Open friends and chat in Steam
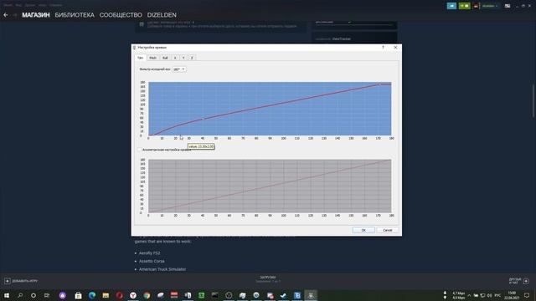This screenshot has width=536, height=301. 519,281
